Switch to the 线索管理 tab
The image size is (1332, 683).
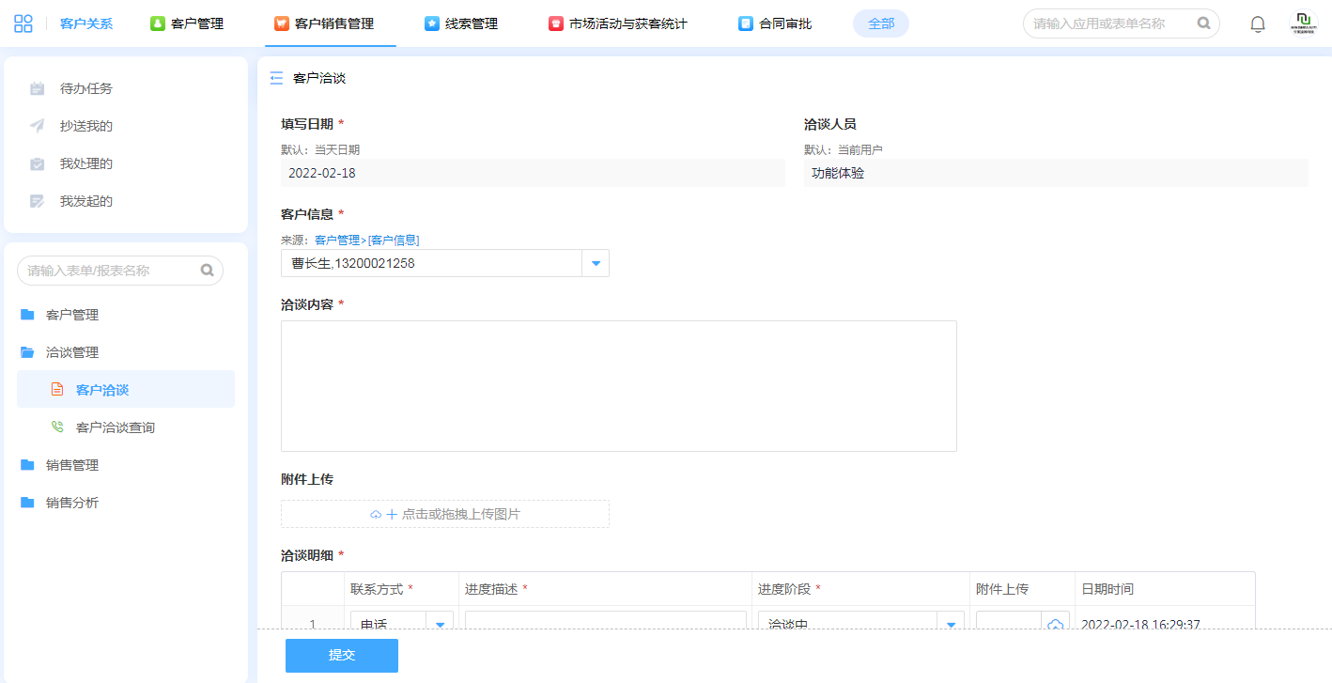coord(461,23)
